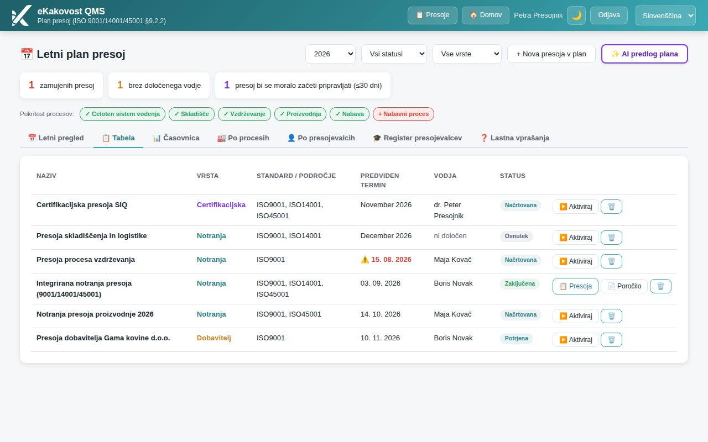Screen dimensions: 708x442
Task: Delete Notranja presoja proizvodnje 2026 row
Action: pos(611,316)
